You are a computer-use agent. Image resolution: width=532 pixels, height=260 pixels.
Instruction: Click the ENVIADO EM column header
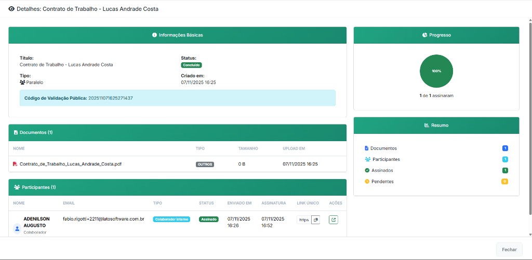pyautogui.click(x=240, y=203)
